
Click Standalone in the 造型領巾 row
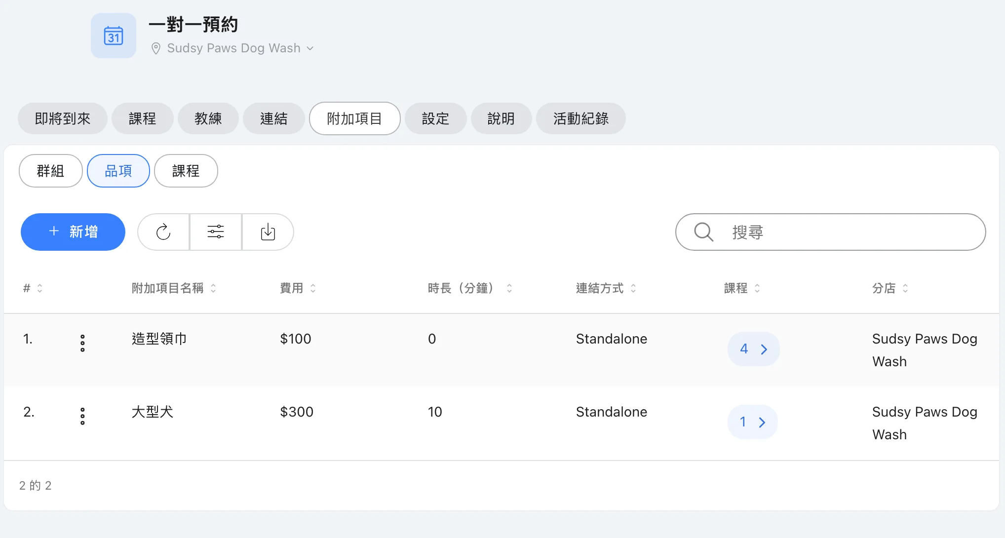pyautogui.click(x=612, y=339)
